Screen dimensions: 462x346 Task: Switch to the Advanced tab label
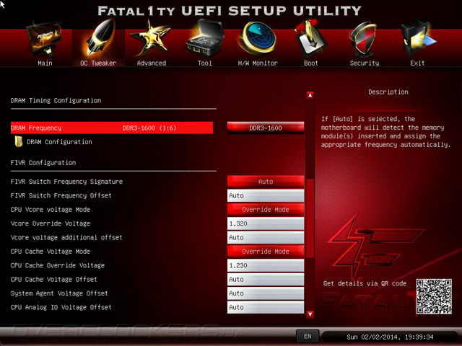point(152,63)
